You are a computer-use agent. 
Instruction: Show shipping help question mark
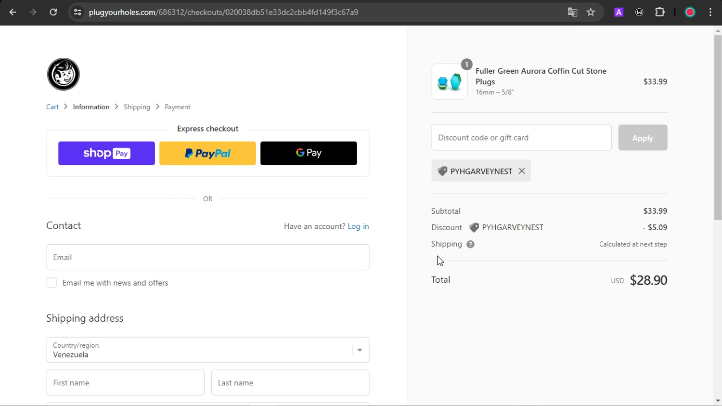pyautogui.click(x=470, y=244)
